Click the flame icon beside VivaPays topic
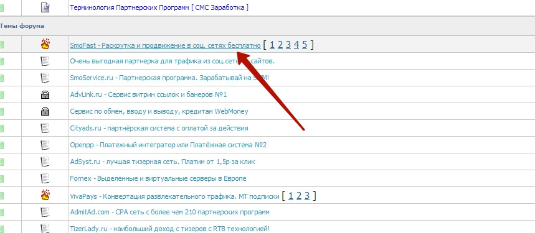535x233 pixels. [x=45, y=195]
